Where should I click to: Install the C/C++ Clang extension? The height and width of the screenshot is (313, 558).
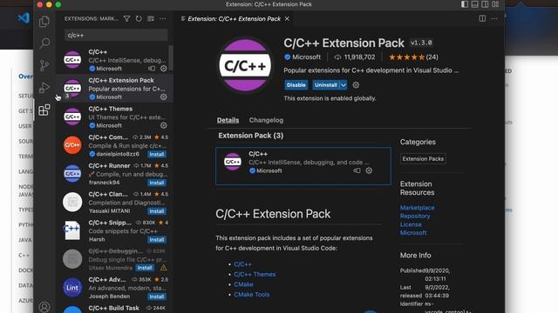point(157,211)
